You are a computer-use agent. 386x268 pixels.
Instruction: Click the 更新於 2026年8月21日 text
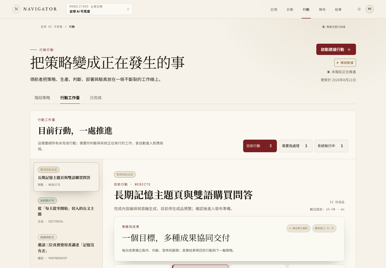tap(338, 80)
